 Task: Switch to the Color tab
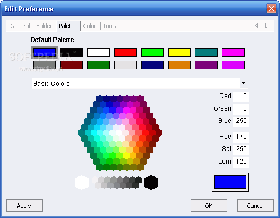[x=90, y=26]
